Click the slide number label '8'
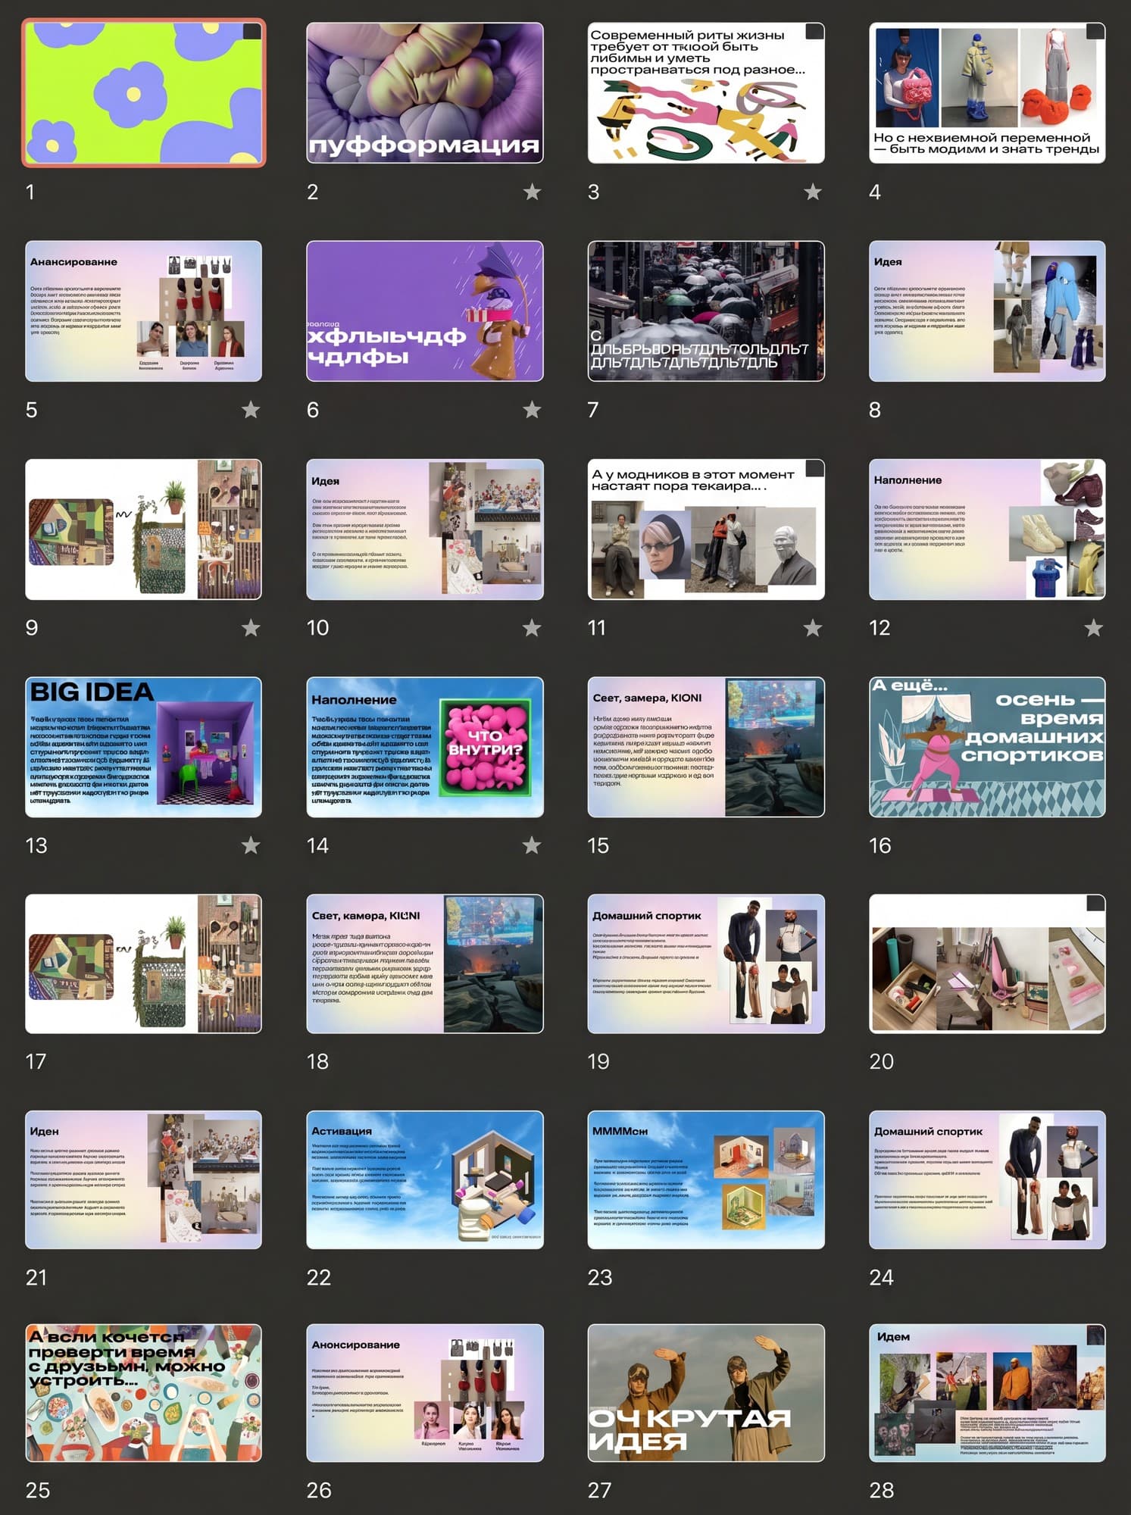The image size is (1131, 1515). (x=875, y=410)
